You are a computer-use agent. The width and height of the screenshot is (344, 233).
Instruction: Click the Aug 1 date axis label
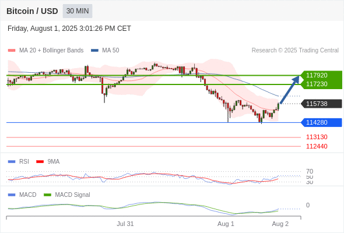(x=226, y=224)
